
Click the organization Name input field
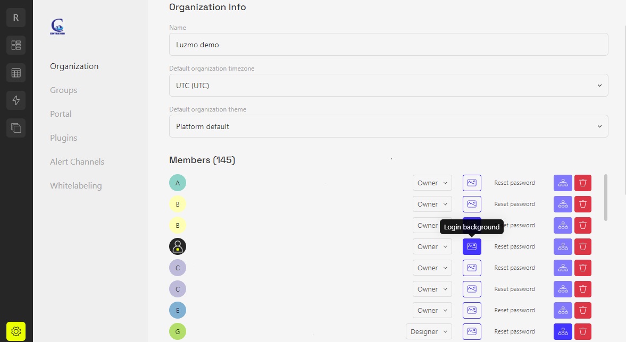tap(388, 45)
